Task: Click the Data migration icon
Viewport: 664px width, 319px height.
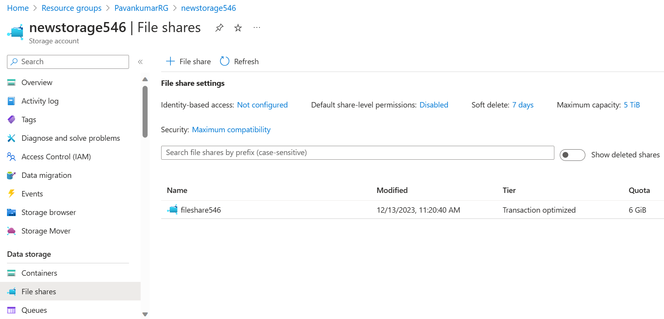Action: (x=11, y=175)
